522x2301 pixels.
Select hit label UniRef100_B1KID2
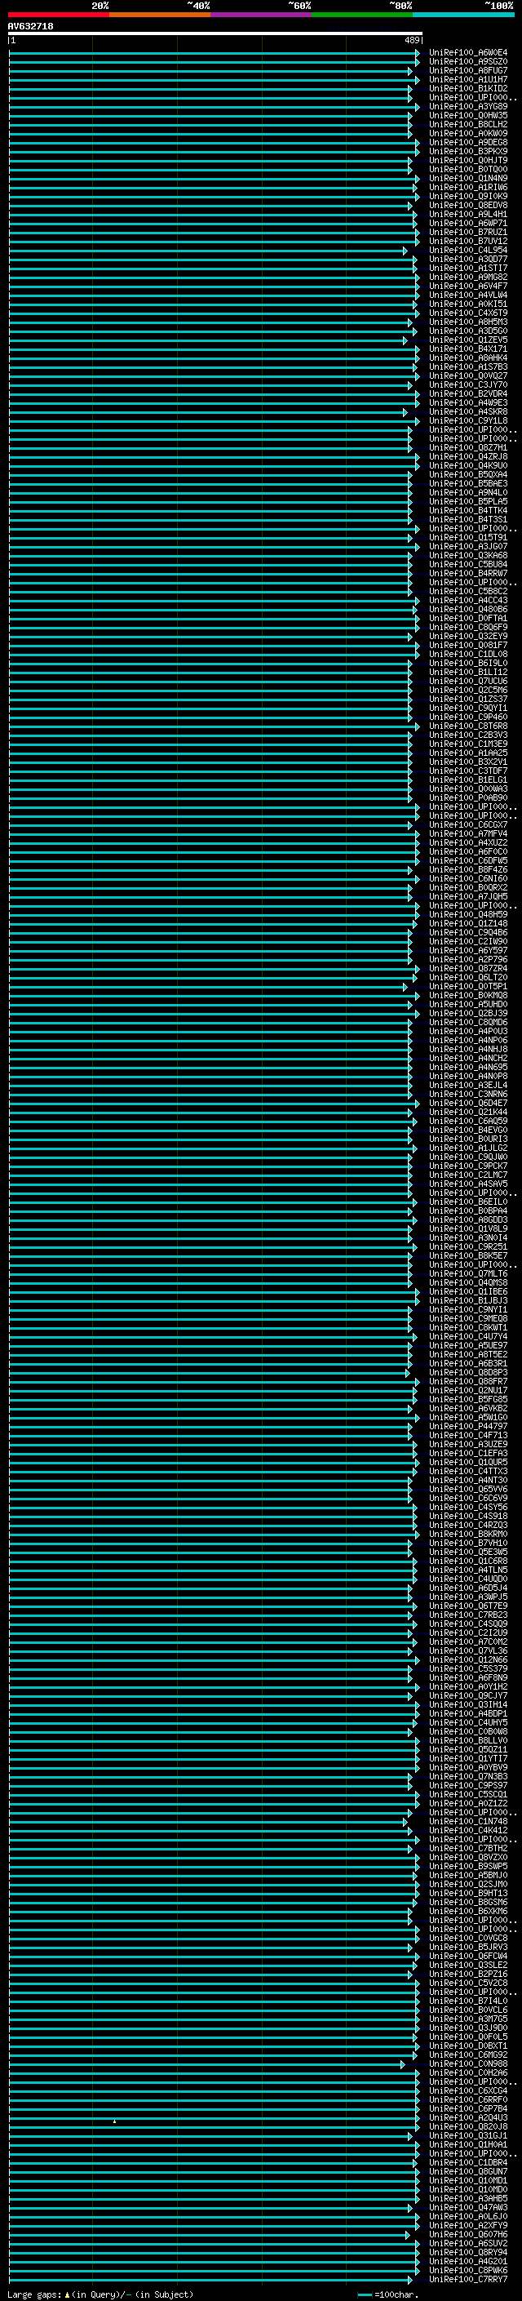468,88
